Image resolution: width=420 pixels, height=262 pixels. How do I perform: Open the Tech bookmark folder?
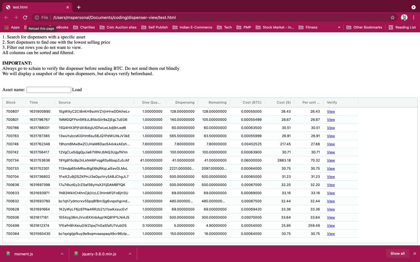click(x=224, y=28)
